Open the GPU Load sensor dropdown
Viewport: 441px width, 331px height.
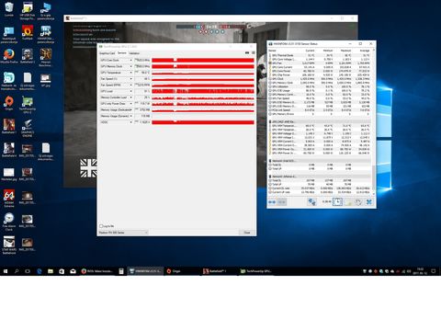click(131, 91)
